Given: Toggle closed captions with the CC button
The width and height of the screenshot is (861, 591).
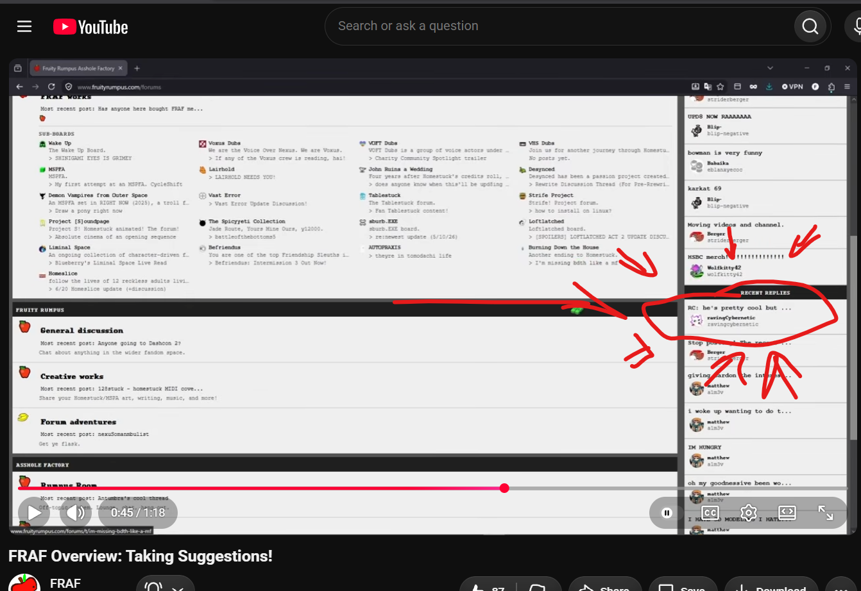Looking at the screenshot, I should pyautogui.click(x=710, y=513).
